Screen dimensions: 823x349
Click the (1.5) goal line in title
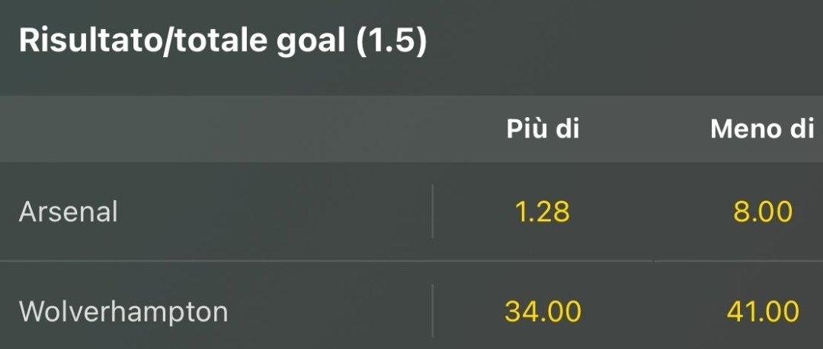coord(391,40)
